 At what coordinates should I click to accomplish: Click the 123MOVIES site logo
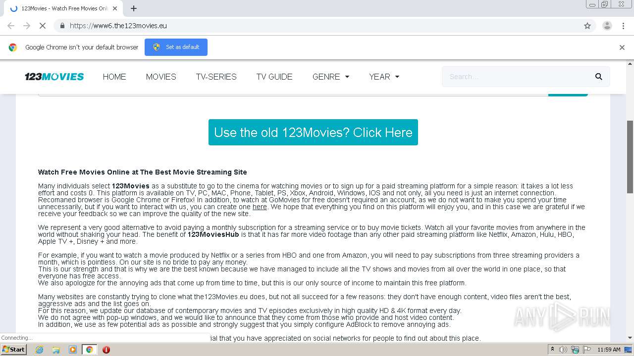(54, 77)
